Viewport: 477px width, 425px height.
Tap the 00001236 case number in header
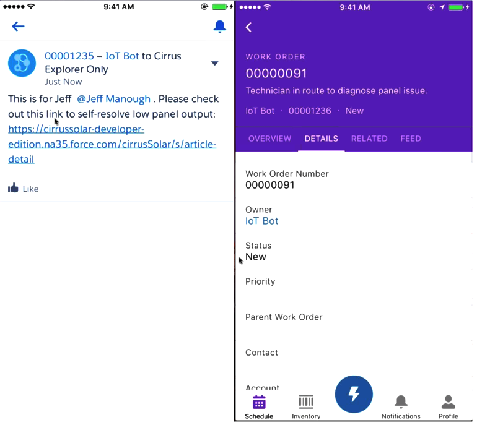[x=310, y=111]
